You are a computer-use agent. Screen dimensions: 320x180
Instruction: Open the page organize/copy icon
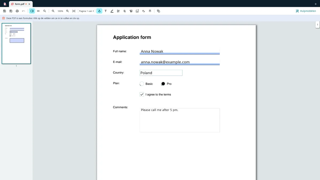point(158,11)
